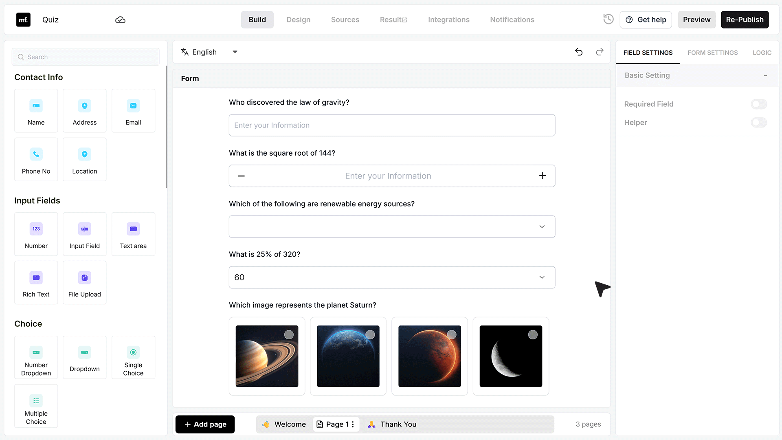Toggle the Required Field switch
This screenshot has height=440, width=782.
pyautogui.click(x=759, y=104)
